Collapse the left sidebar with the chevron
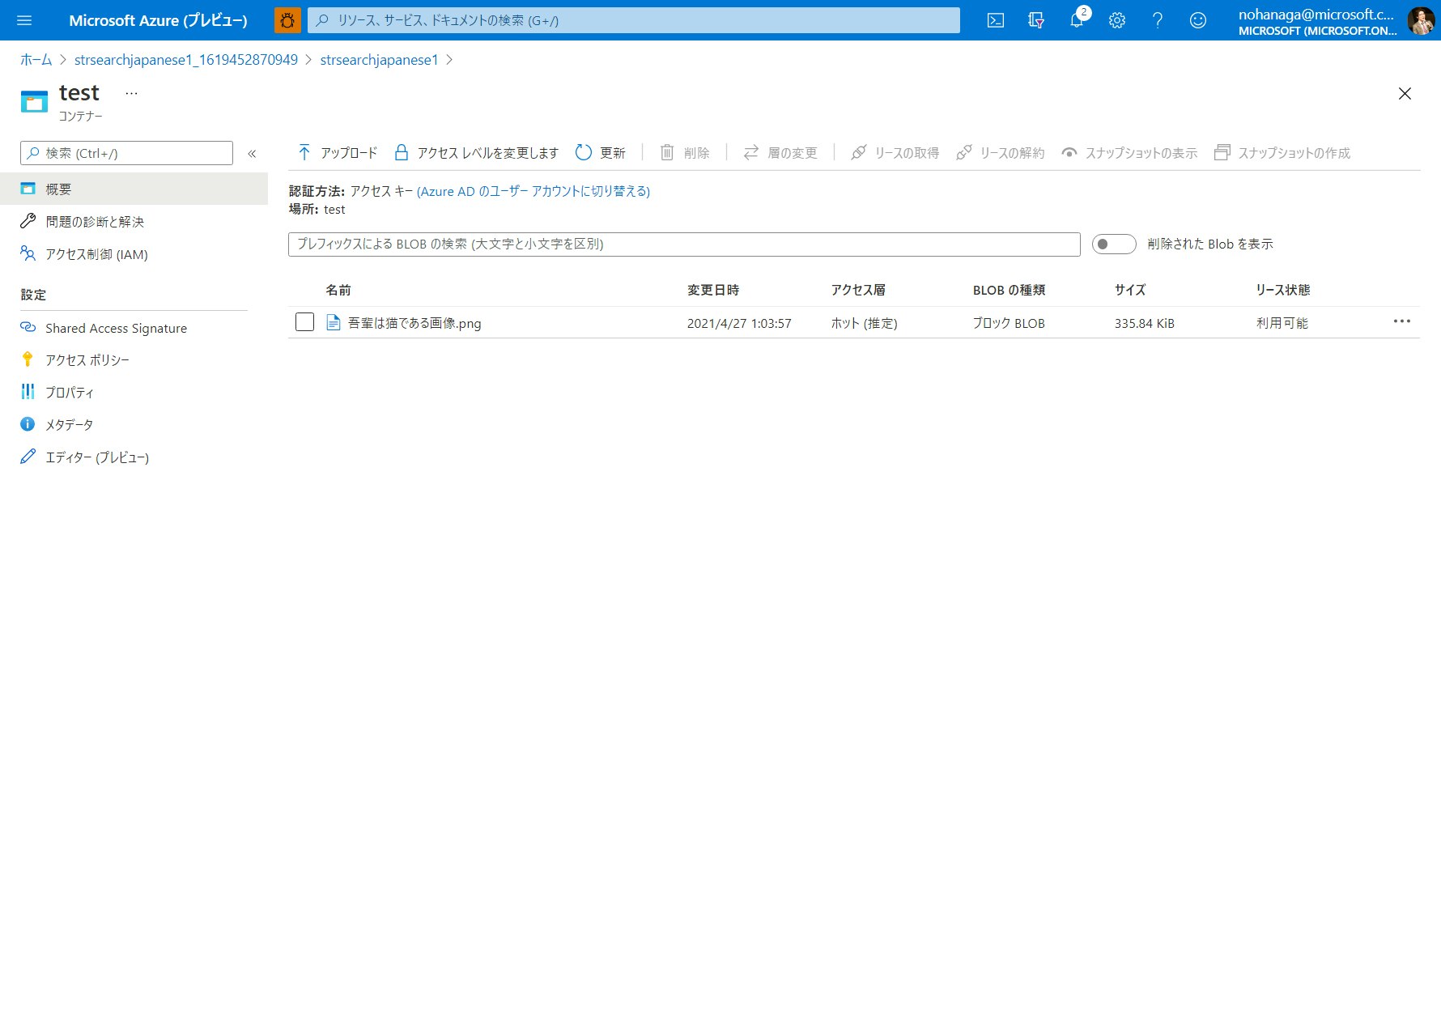This screenshot has width=1441, height=1016. 252,153
